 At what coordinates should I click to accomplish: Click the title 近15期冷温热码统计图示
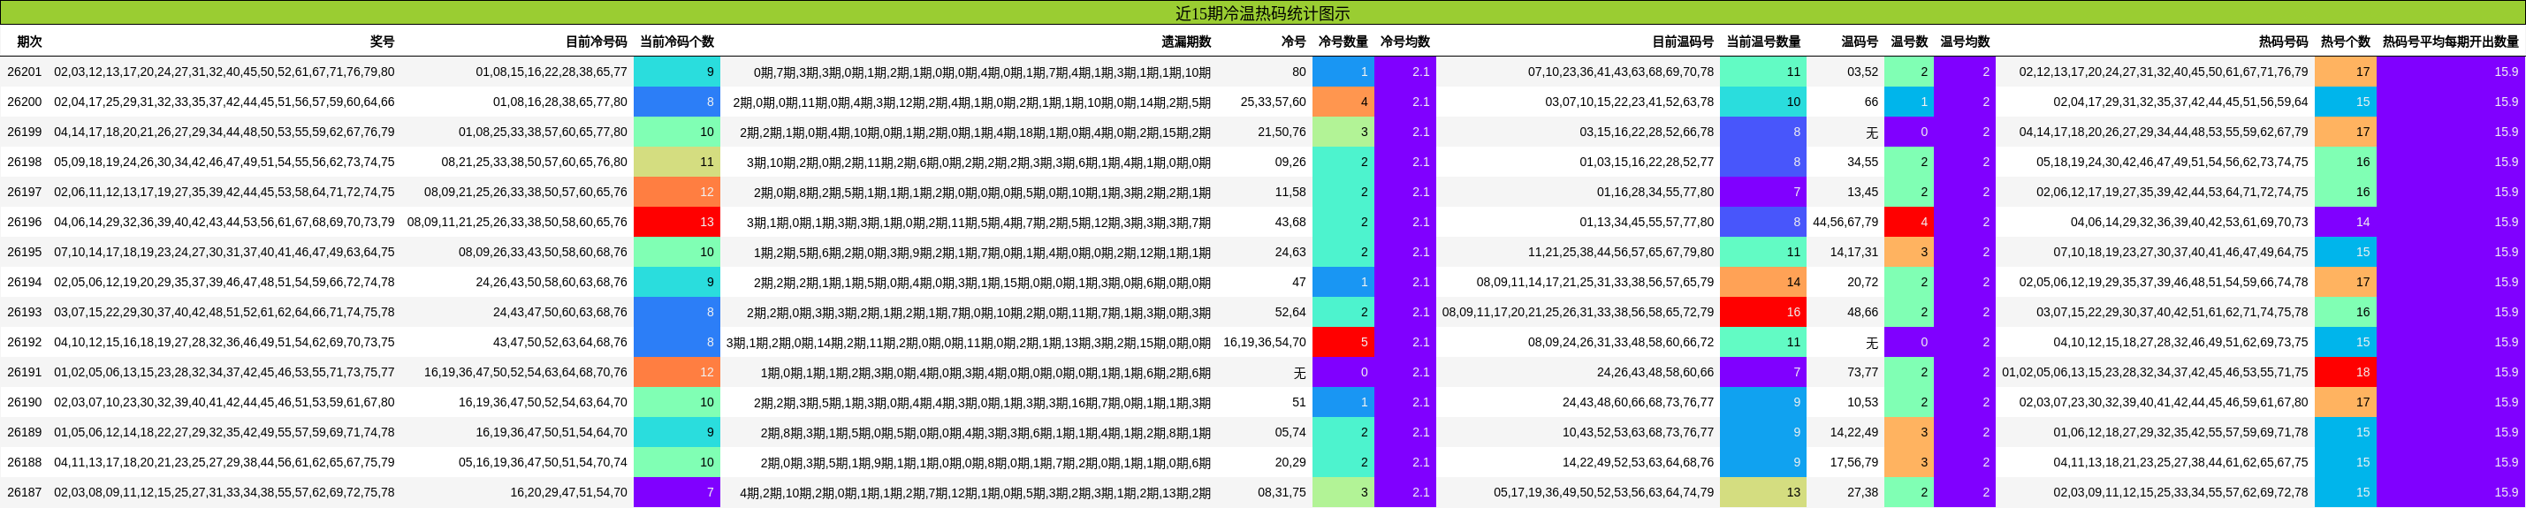(1262, 14)
